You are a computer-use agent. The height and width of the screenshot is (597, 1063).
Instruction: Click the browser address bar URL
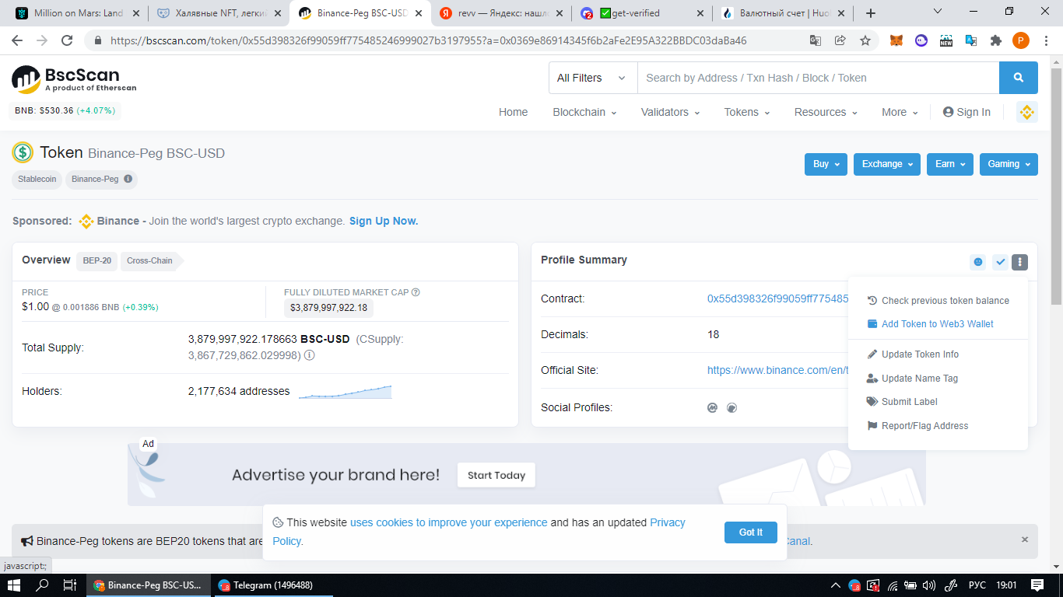tap(429, 40)
